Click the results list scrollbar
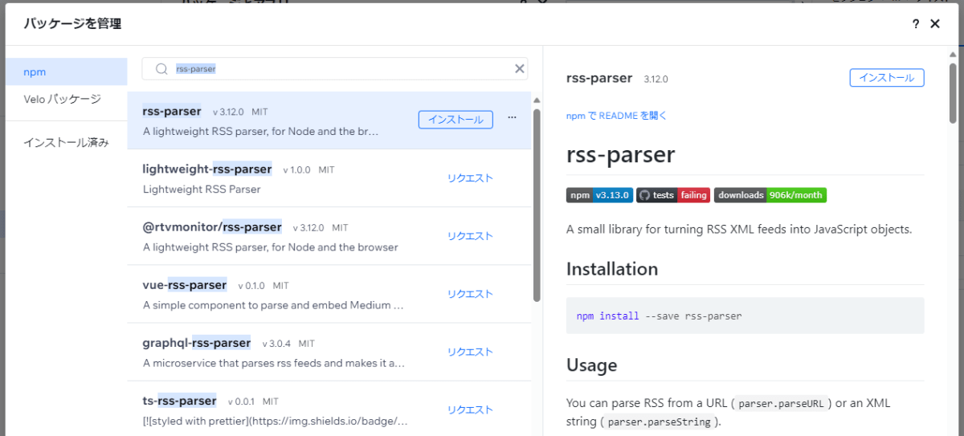The height and width of the screenshot is (436, 964). tap(537, 205)
